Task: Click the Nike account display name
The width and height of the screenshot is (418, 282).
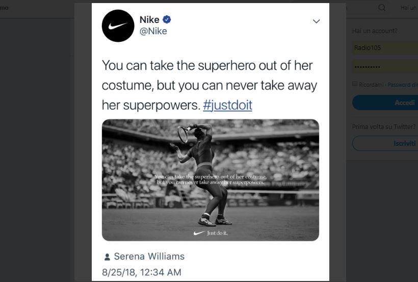Action: [x=149, y=20]
